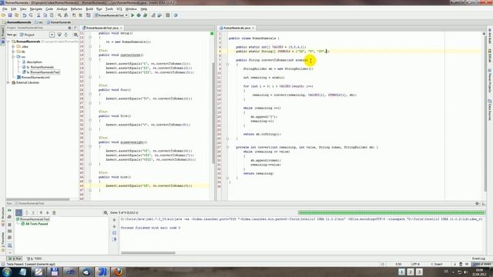Fold the setup method at line 12

90,37
